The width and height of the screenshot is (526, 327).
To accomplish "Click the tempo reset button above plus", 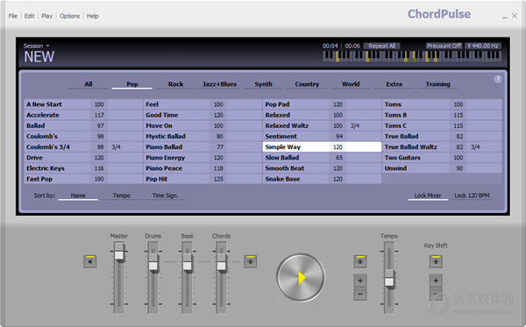I will point(360,261).
